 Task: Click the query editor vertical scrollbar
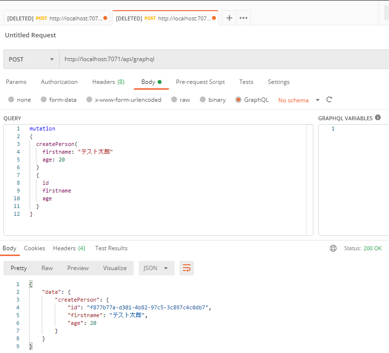[309, 180]
